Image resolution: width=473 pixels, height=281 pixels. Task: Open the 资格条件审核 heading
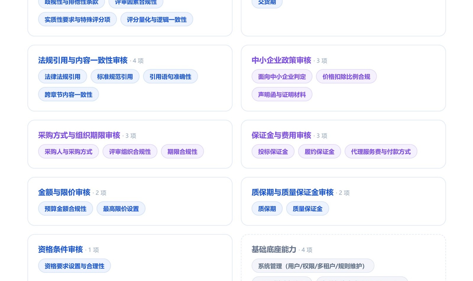click(60, 249)
